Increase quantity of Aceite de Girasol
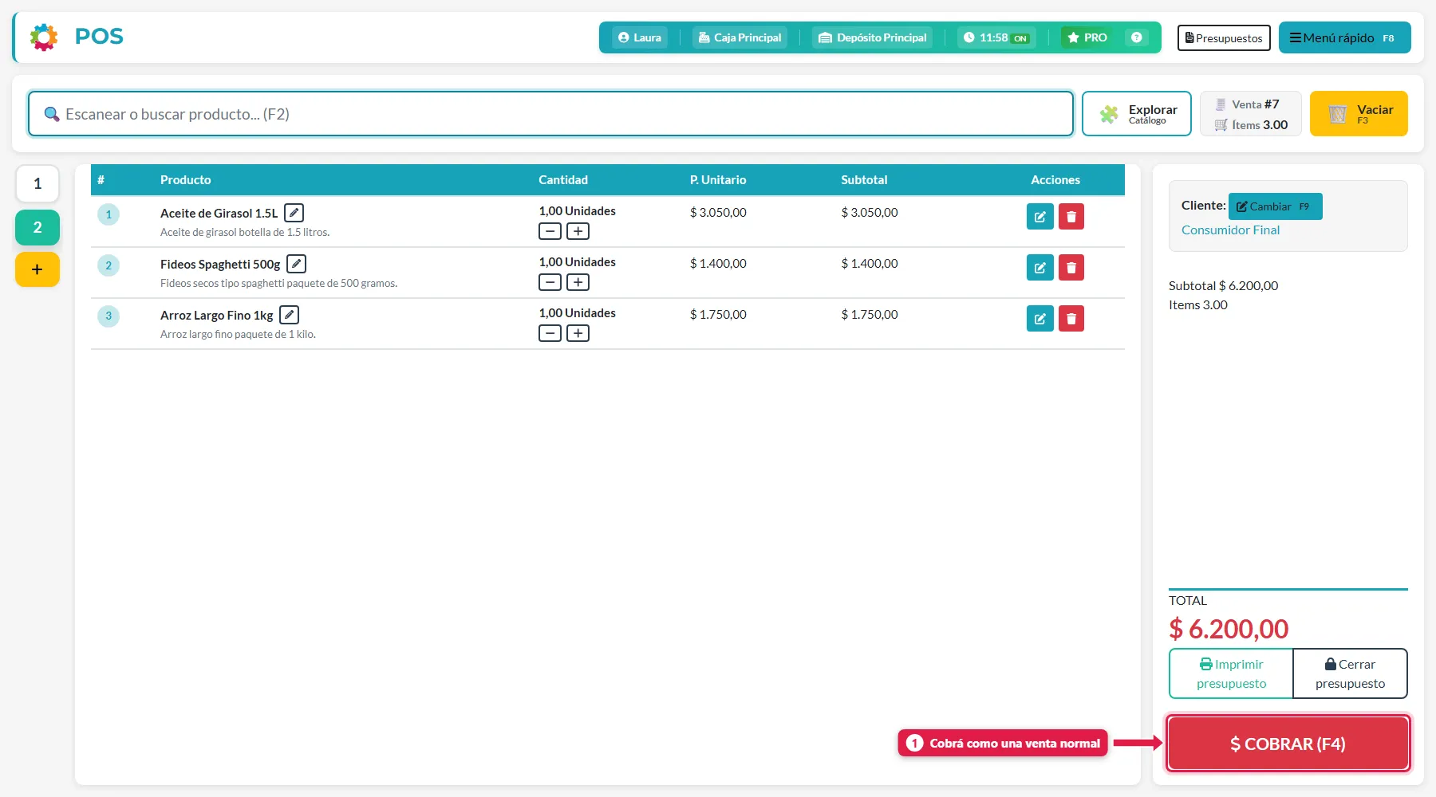Viewport: 1436px width, 797px height. coord(578,231)
